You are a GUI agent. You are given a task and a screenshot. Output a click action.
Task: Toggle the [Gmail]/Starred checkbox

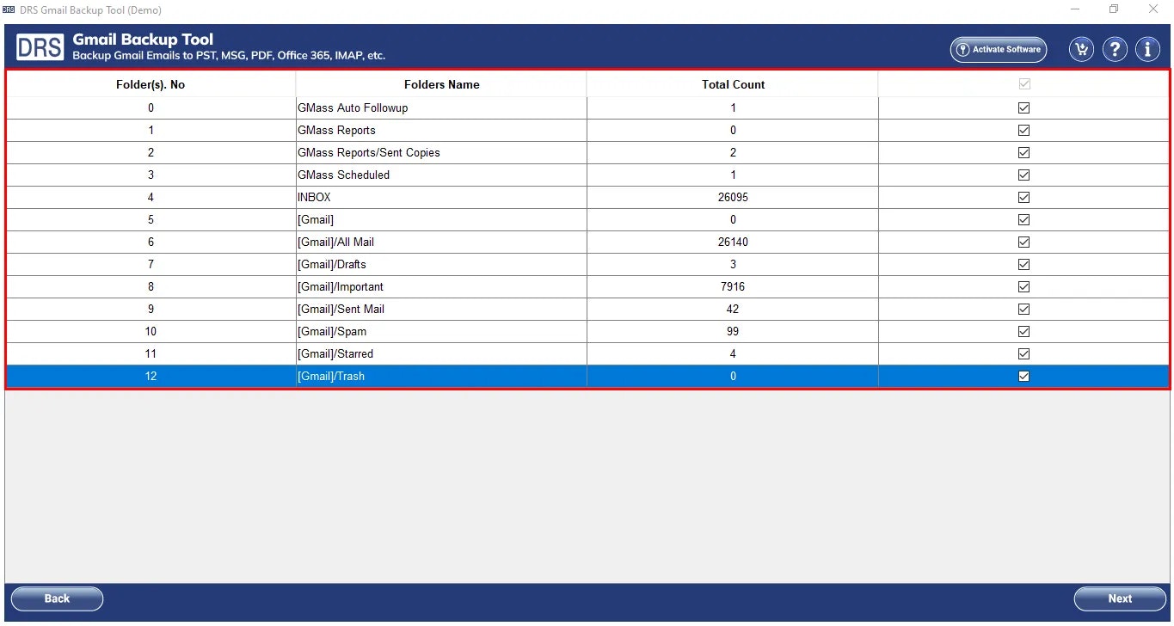point(1023,353)
